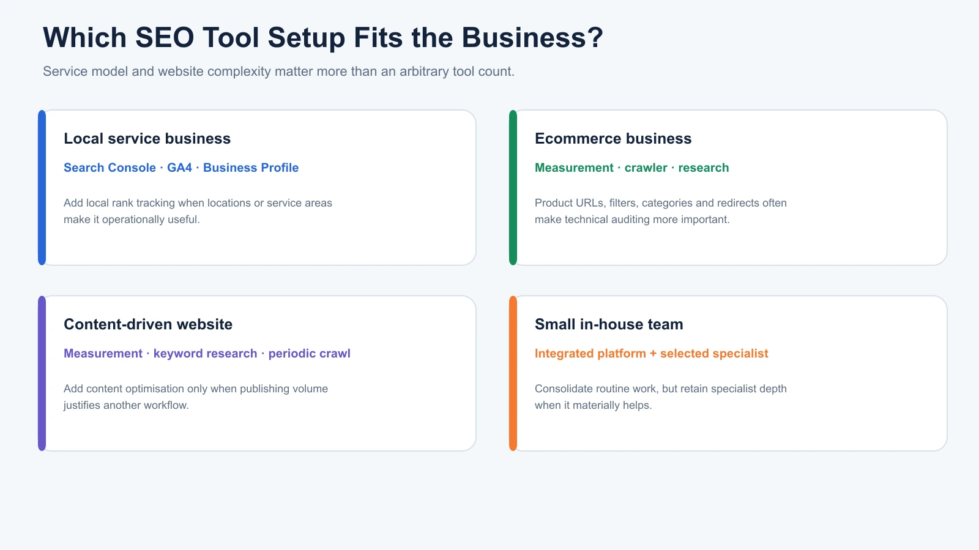The height and width of the screenshot is (550, 979).
Task: Click the 'Add local rank tracking' description
Action: pyautogui.click(x=198, y=211)
